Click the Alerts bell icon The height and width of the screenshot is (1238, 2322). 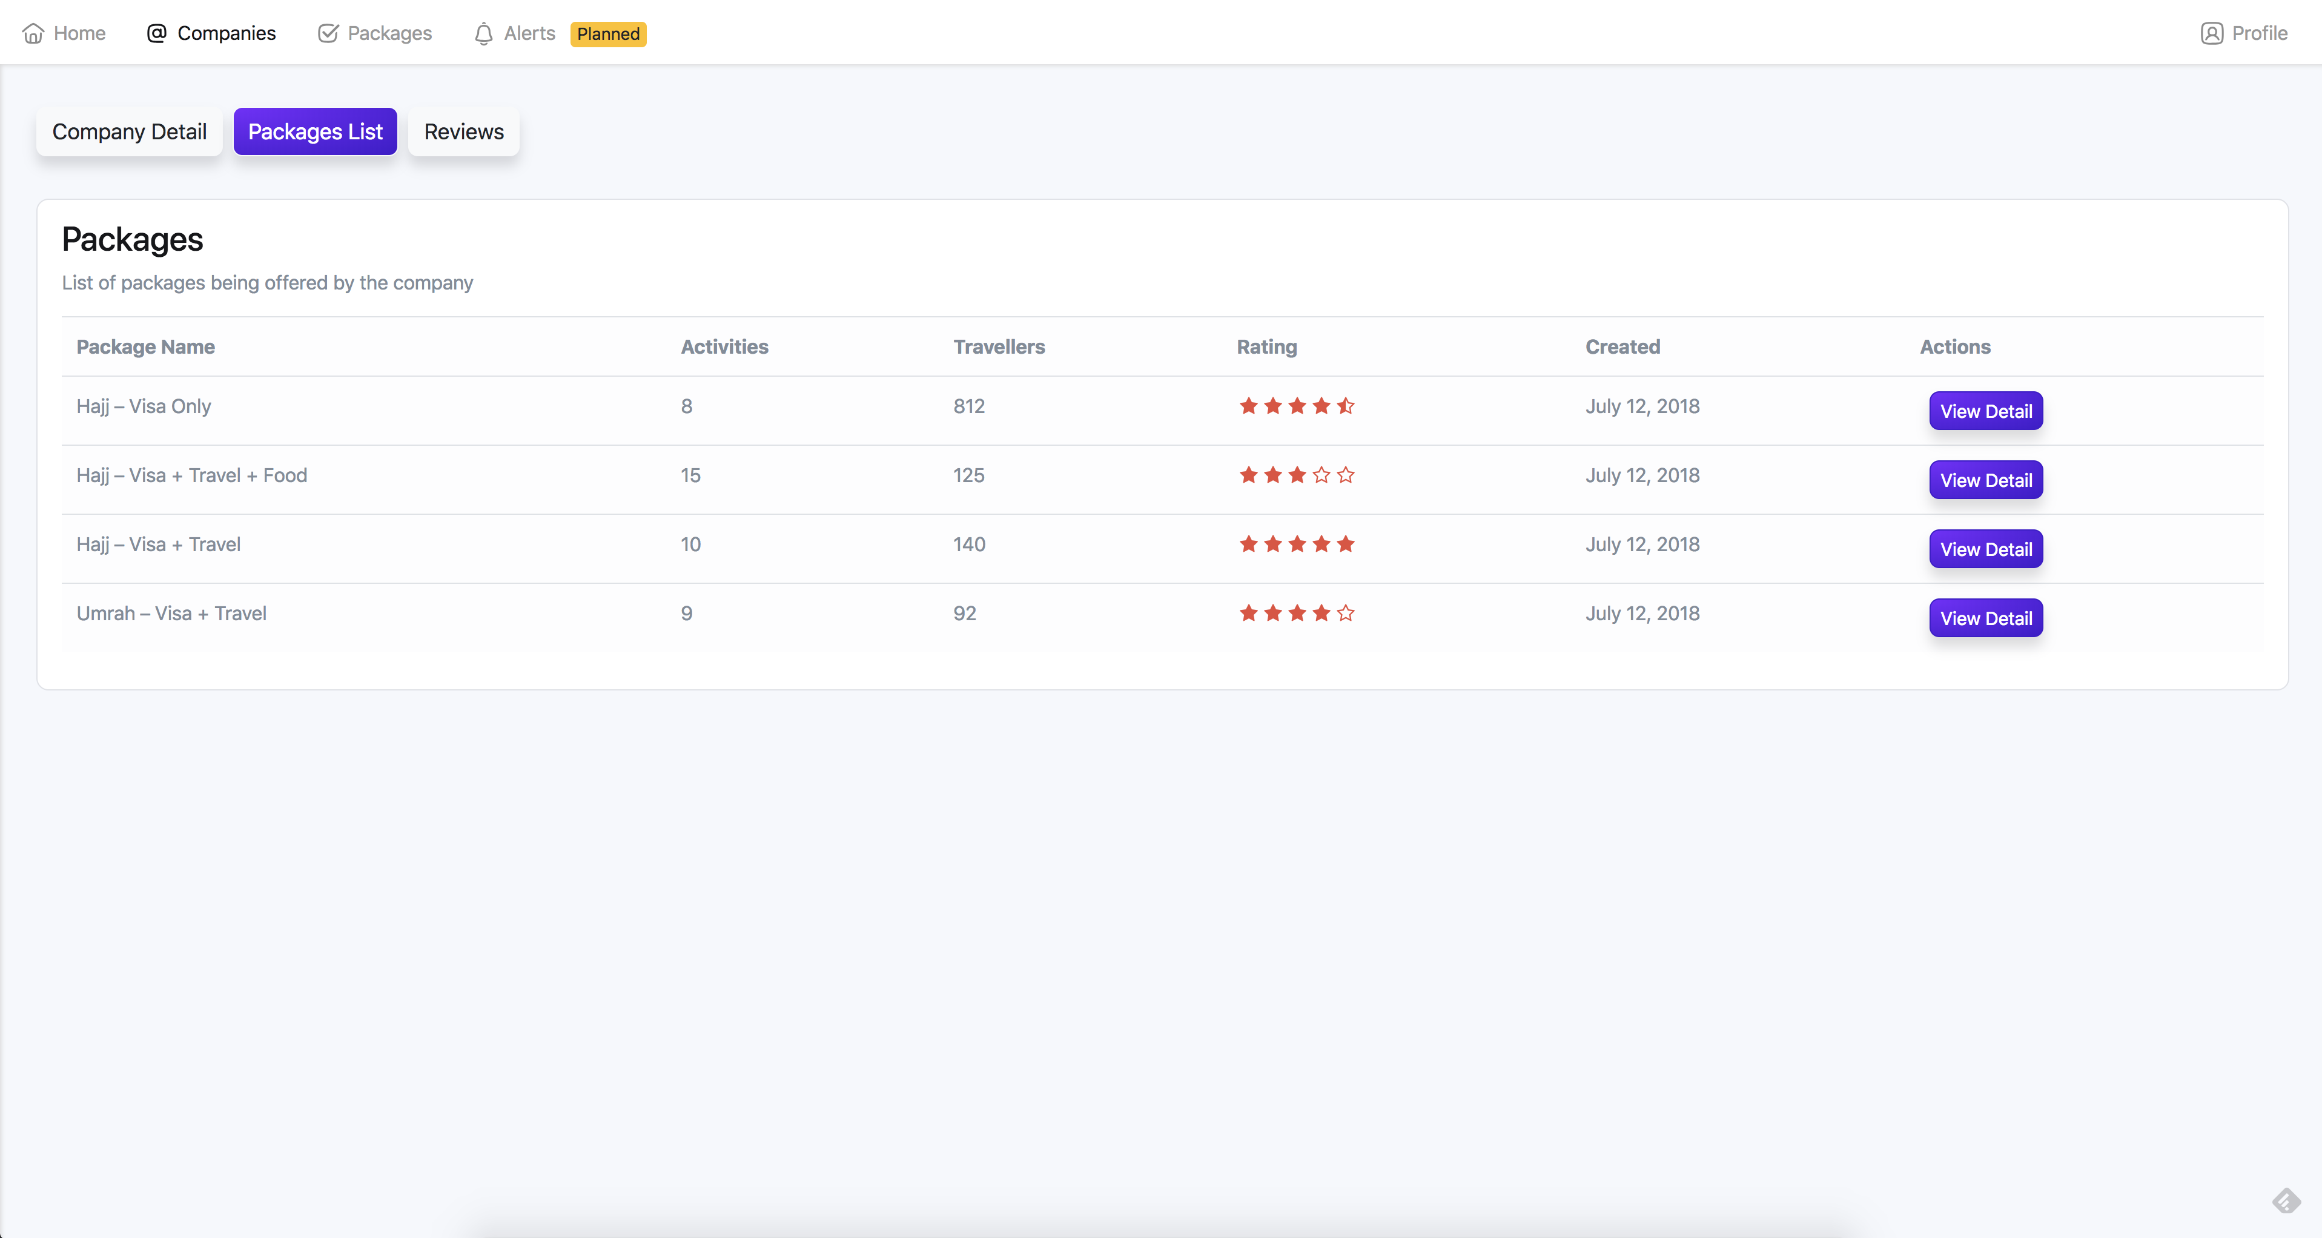coord(484,33)
